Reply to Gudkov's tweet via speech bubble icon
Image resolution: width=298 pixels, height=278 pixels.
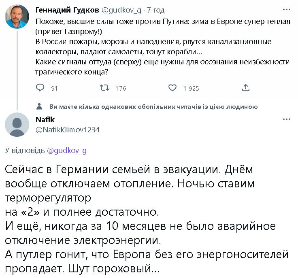(x=40, y=88)
